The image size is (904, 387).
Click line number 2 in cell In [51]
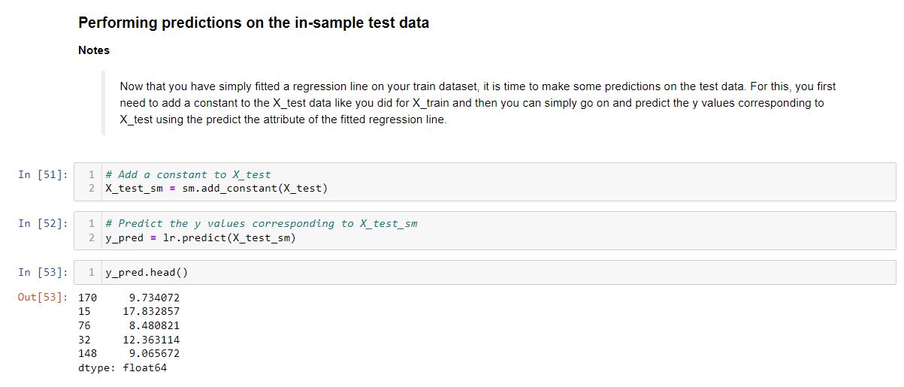(91, 188)
